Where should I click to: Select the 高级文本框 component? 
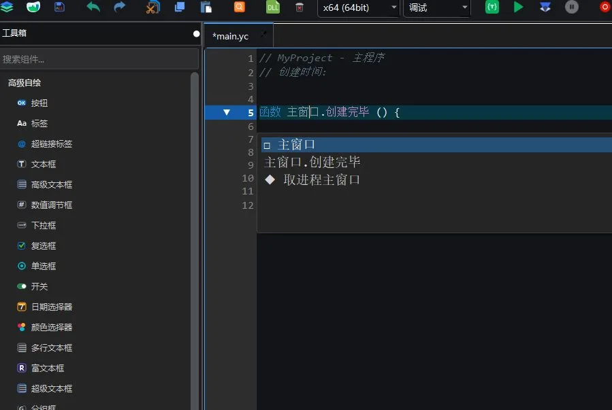click(52, 184)
